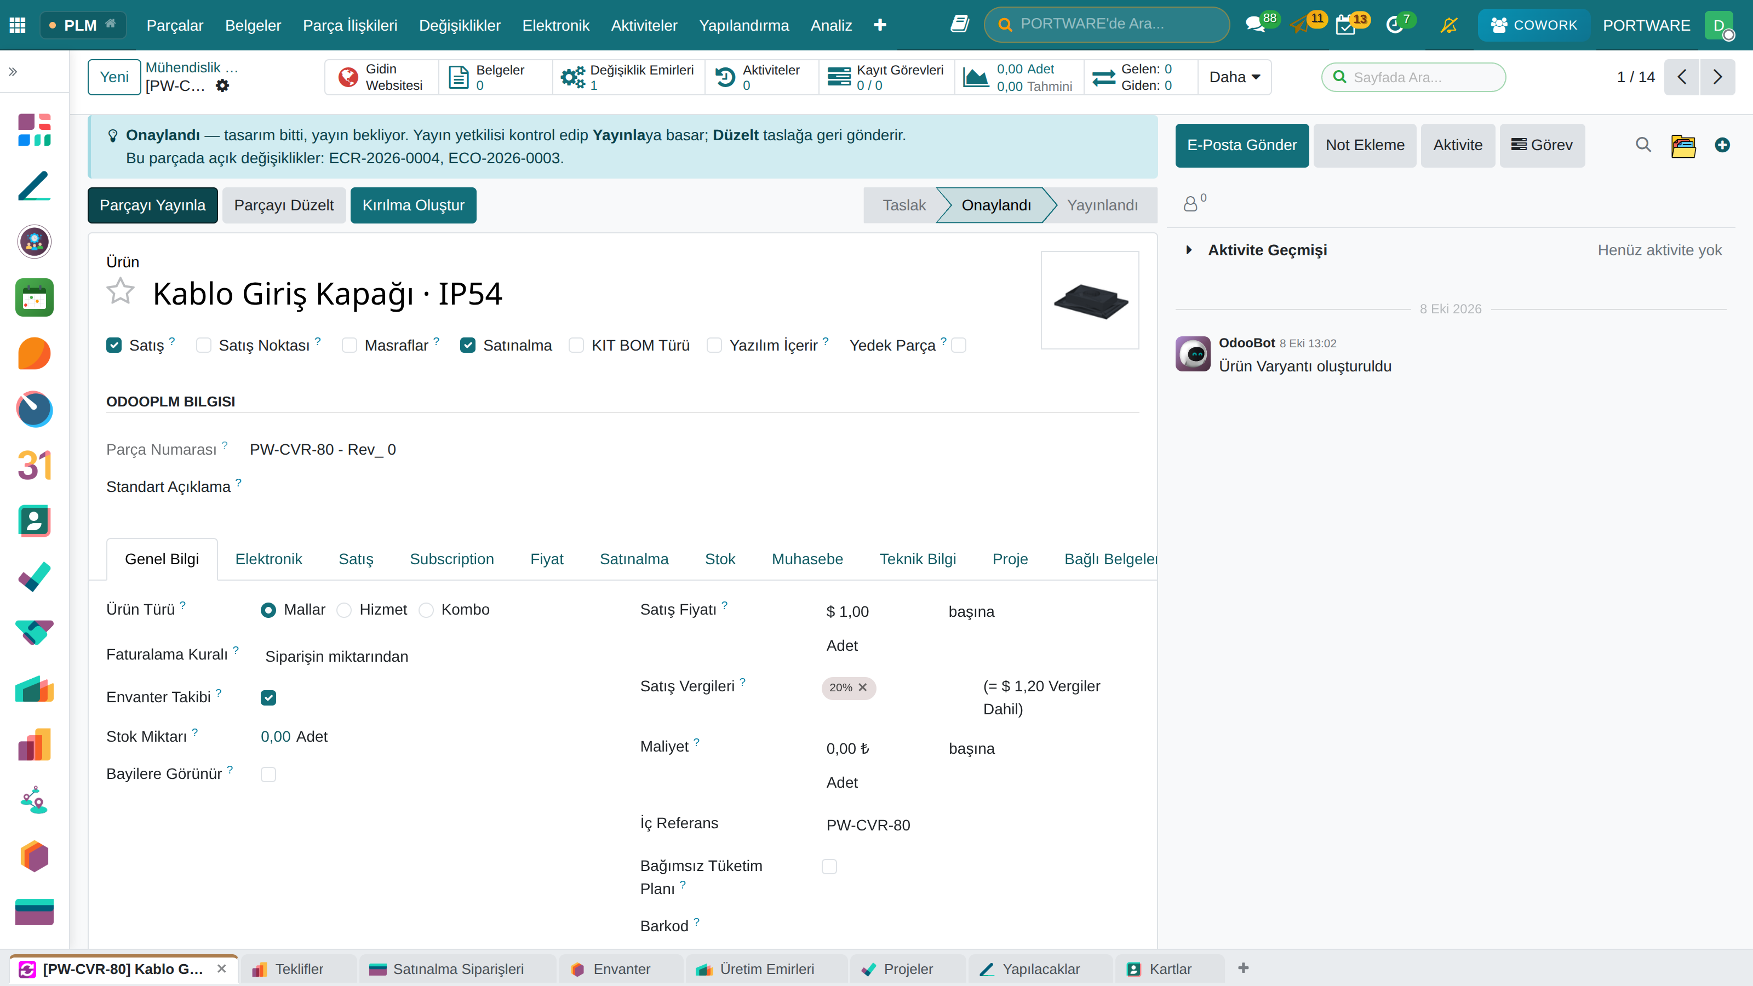
Task: Open the Değişiklikler top menu
Action: (460, 25)
